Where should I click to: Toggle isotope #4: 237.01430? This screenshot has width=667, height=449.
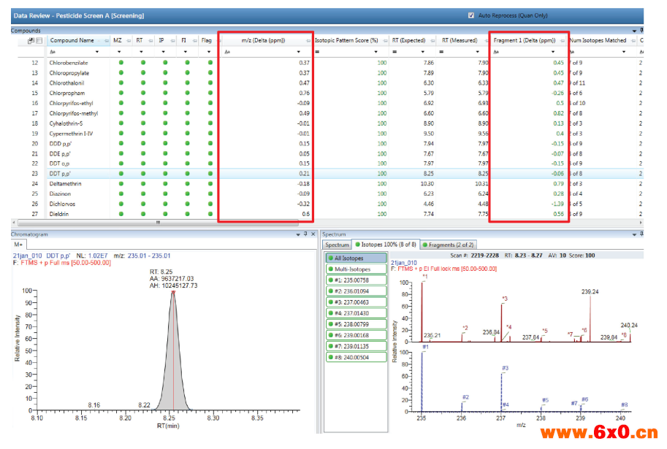point(357,313)
